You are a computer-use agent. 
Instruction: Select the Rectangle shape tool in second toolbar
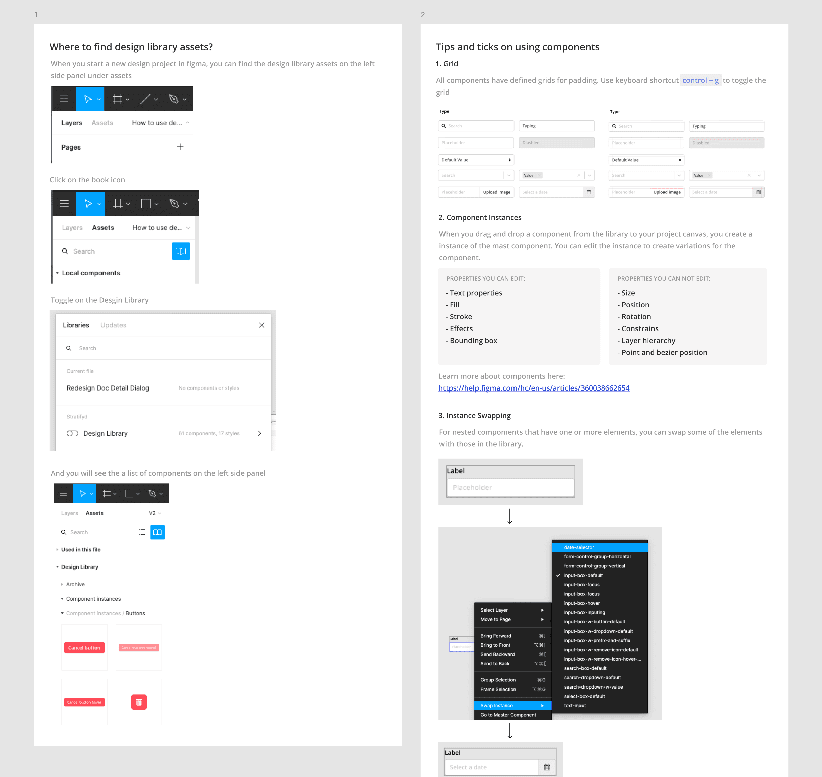146,204
